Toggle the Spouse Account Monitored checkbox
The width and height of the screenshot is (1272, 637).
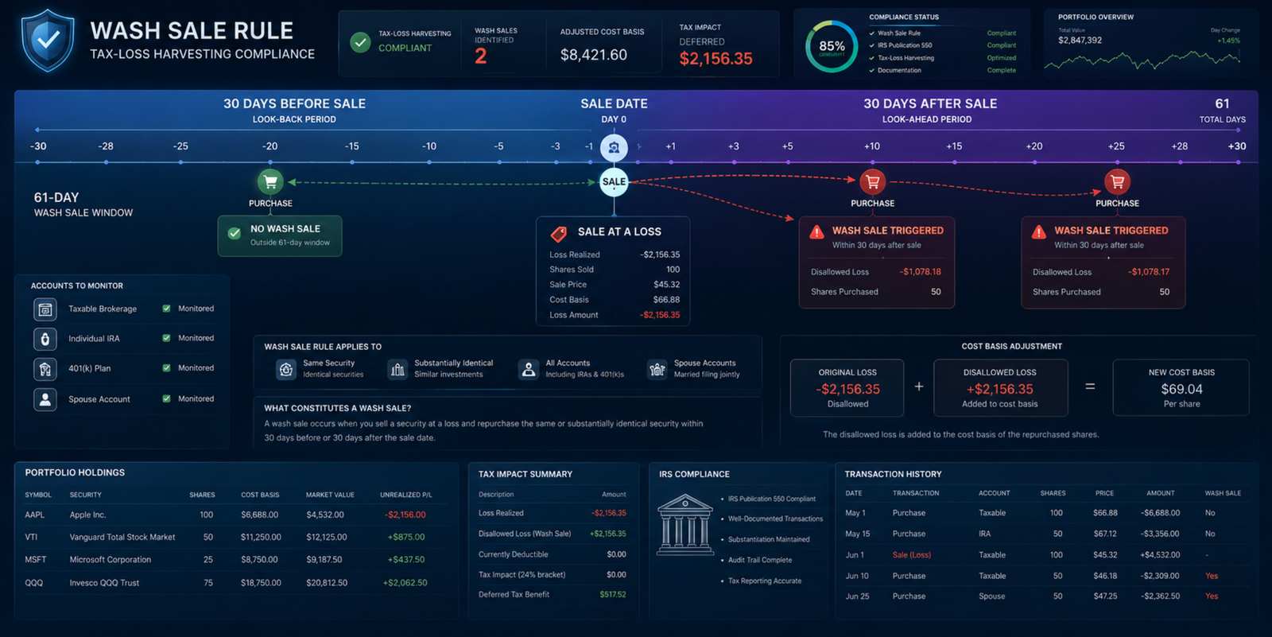pyautogui.click(x=166, y=398)
